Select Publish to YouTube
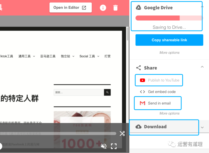Screen dimensions: 209x153 click(159, 80)
